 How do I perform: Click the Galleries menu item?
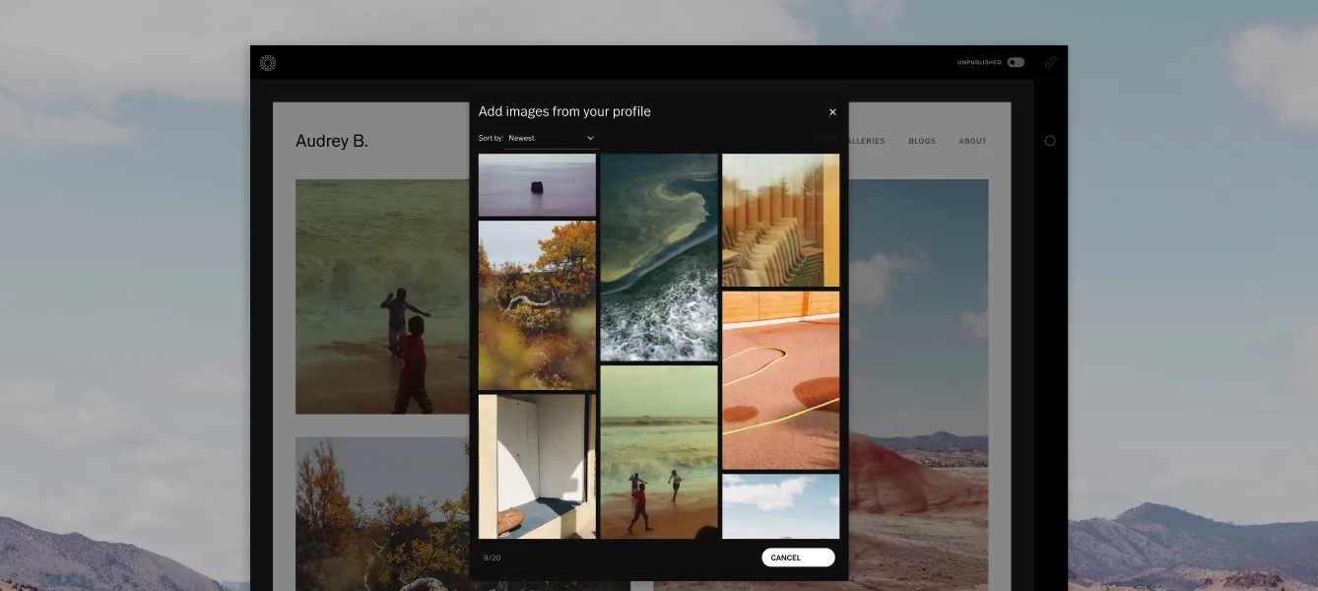point(867,141)
